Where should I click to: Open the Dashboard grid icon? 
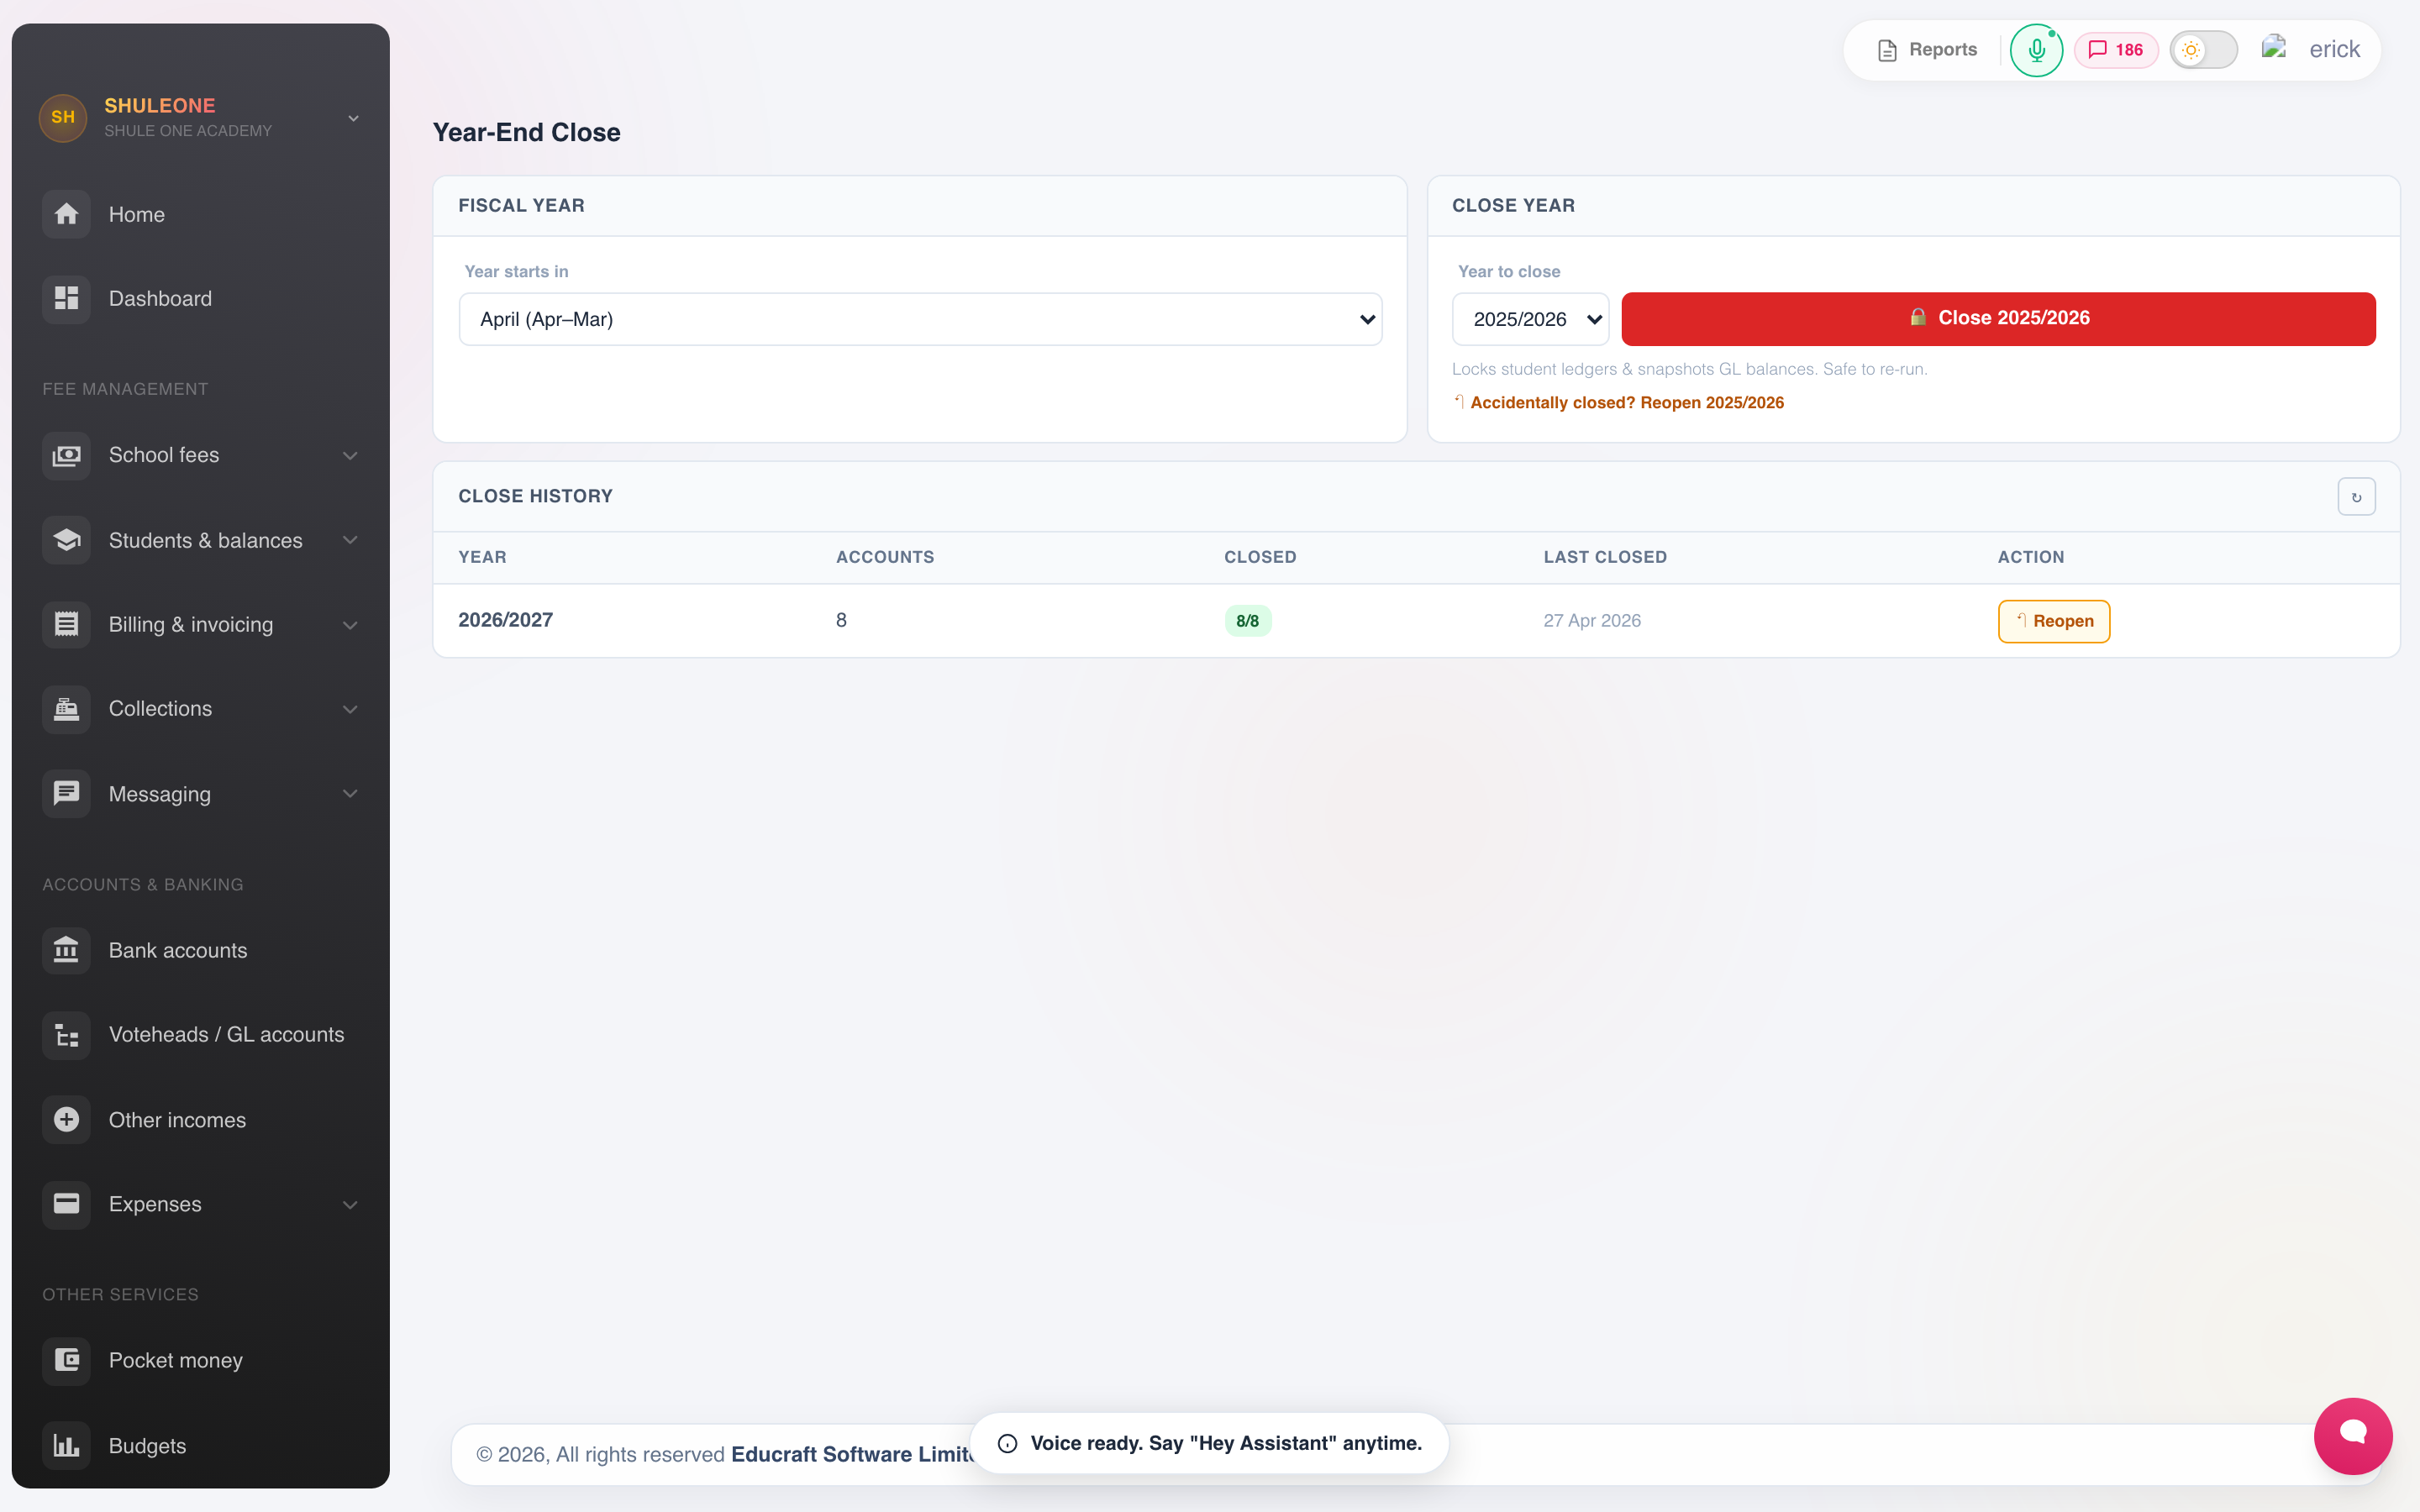[66, 298]
